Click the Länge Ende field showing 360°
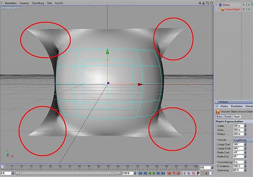 (x=238, y=148)
